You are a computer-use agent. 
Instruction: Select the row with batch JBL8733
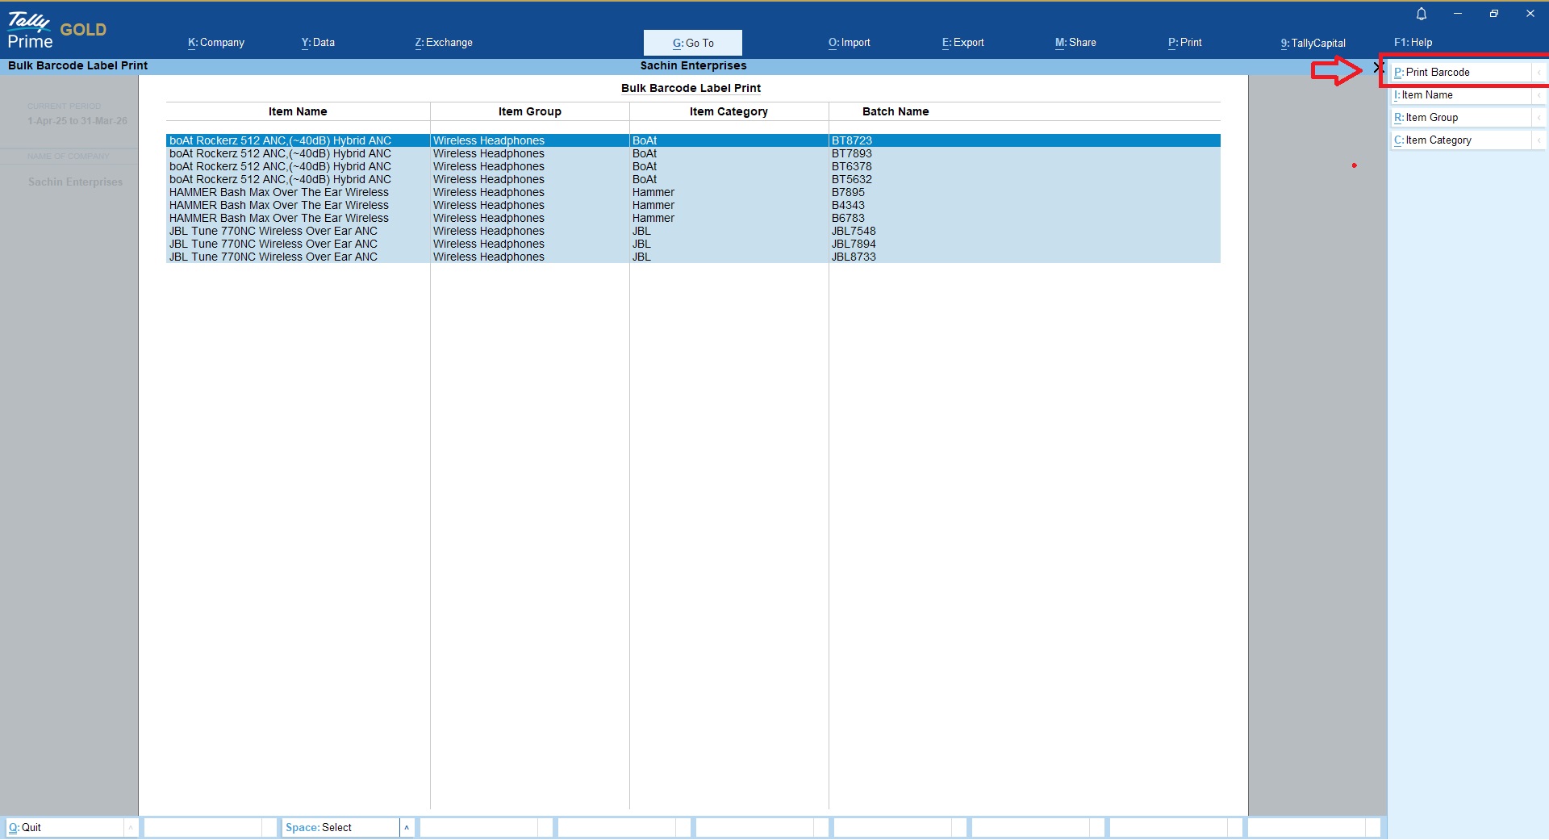[692, 257]
